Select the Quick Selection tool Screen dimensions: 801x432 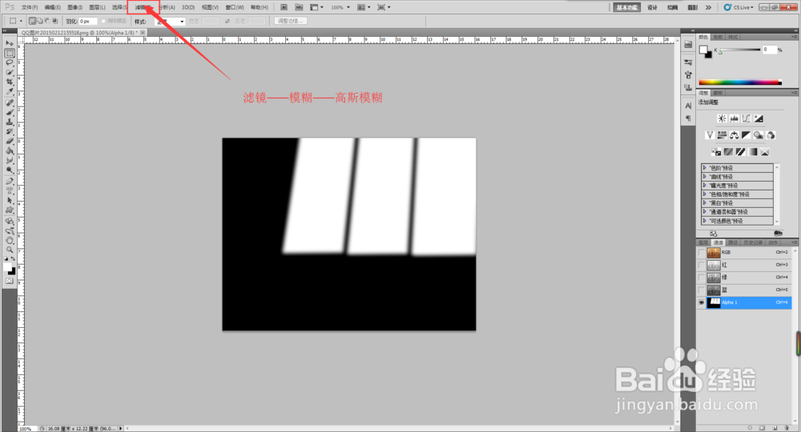coord(10,73)
